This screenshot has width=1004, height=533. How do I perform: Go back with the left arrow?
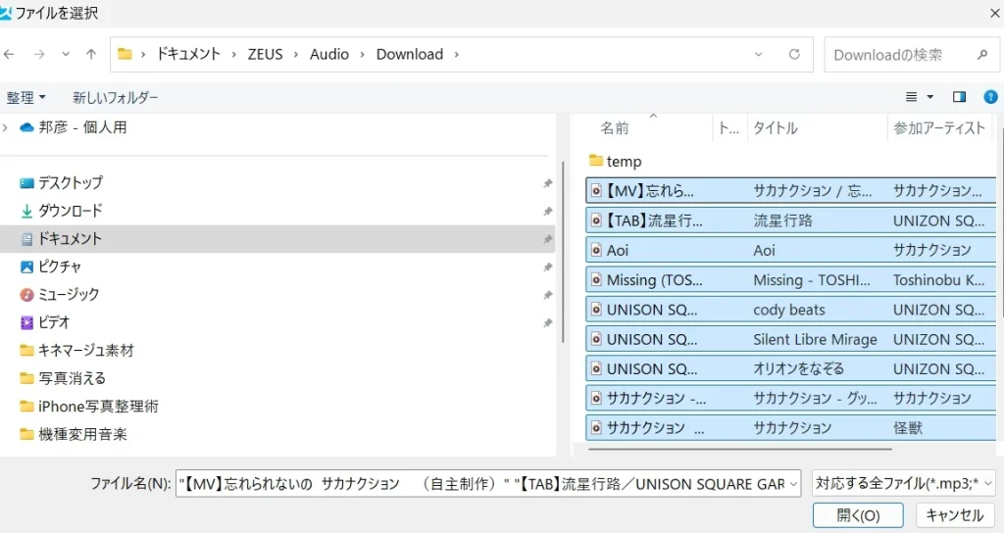[9, 55]
